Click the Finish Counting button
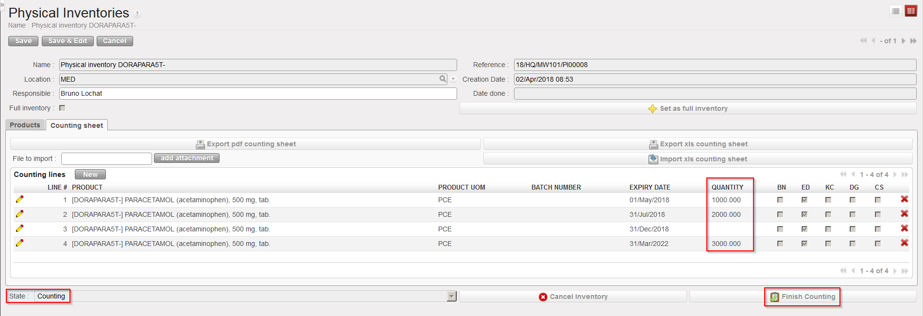This screenshot has height=316, width=923. pyautogui.click(x=803, y=297)
